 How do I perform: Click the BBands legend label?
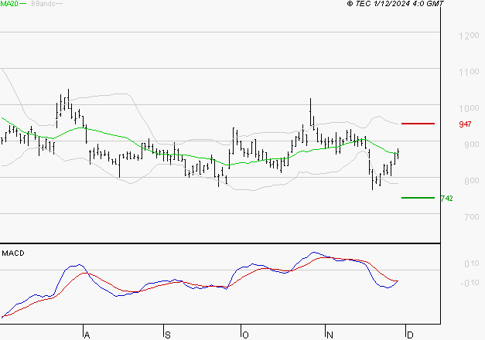pyautogui.click(x=43, y=4)
